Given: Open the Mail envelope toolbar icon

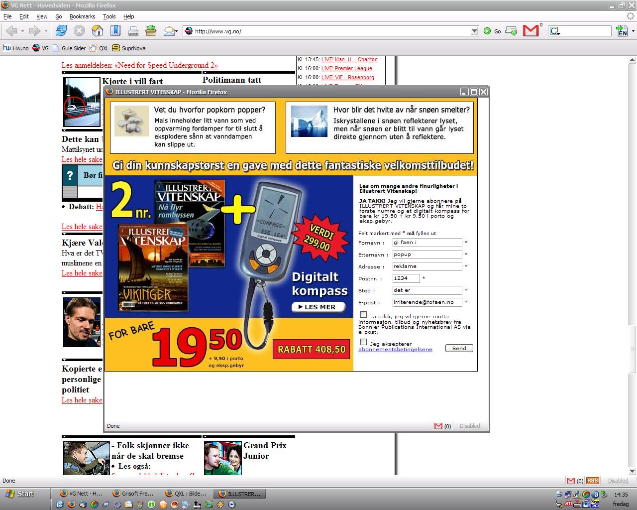Looking at the screenshot, I should (x=168, y=31).
